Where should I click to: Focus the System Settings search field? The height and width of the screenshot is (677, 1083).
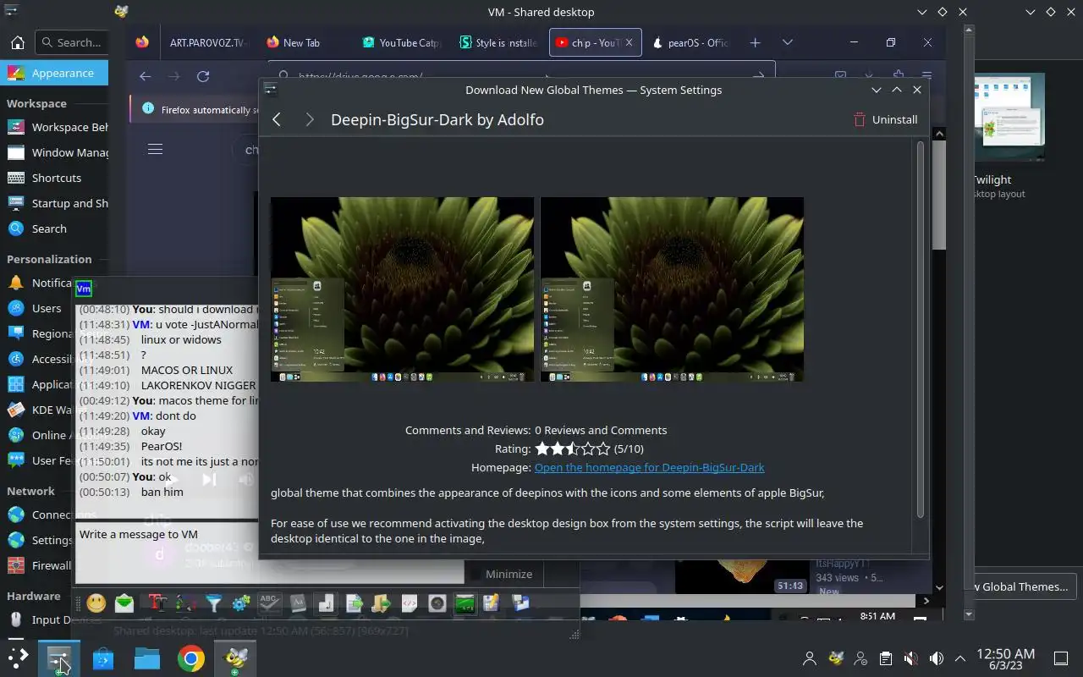(73, 42)
